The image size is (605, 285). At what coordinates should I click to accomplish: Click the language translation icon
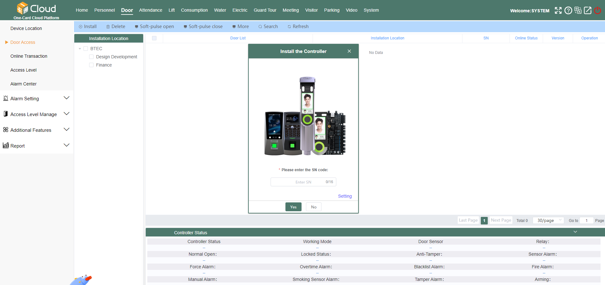tap(578, 10)
